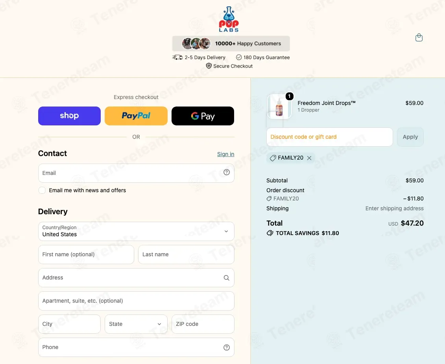Click the – $11.80 order discount amount
Screen dimensions: 445x364
point(414,199)
